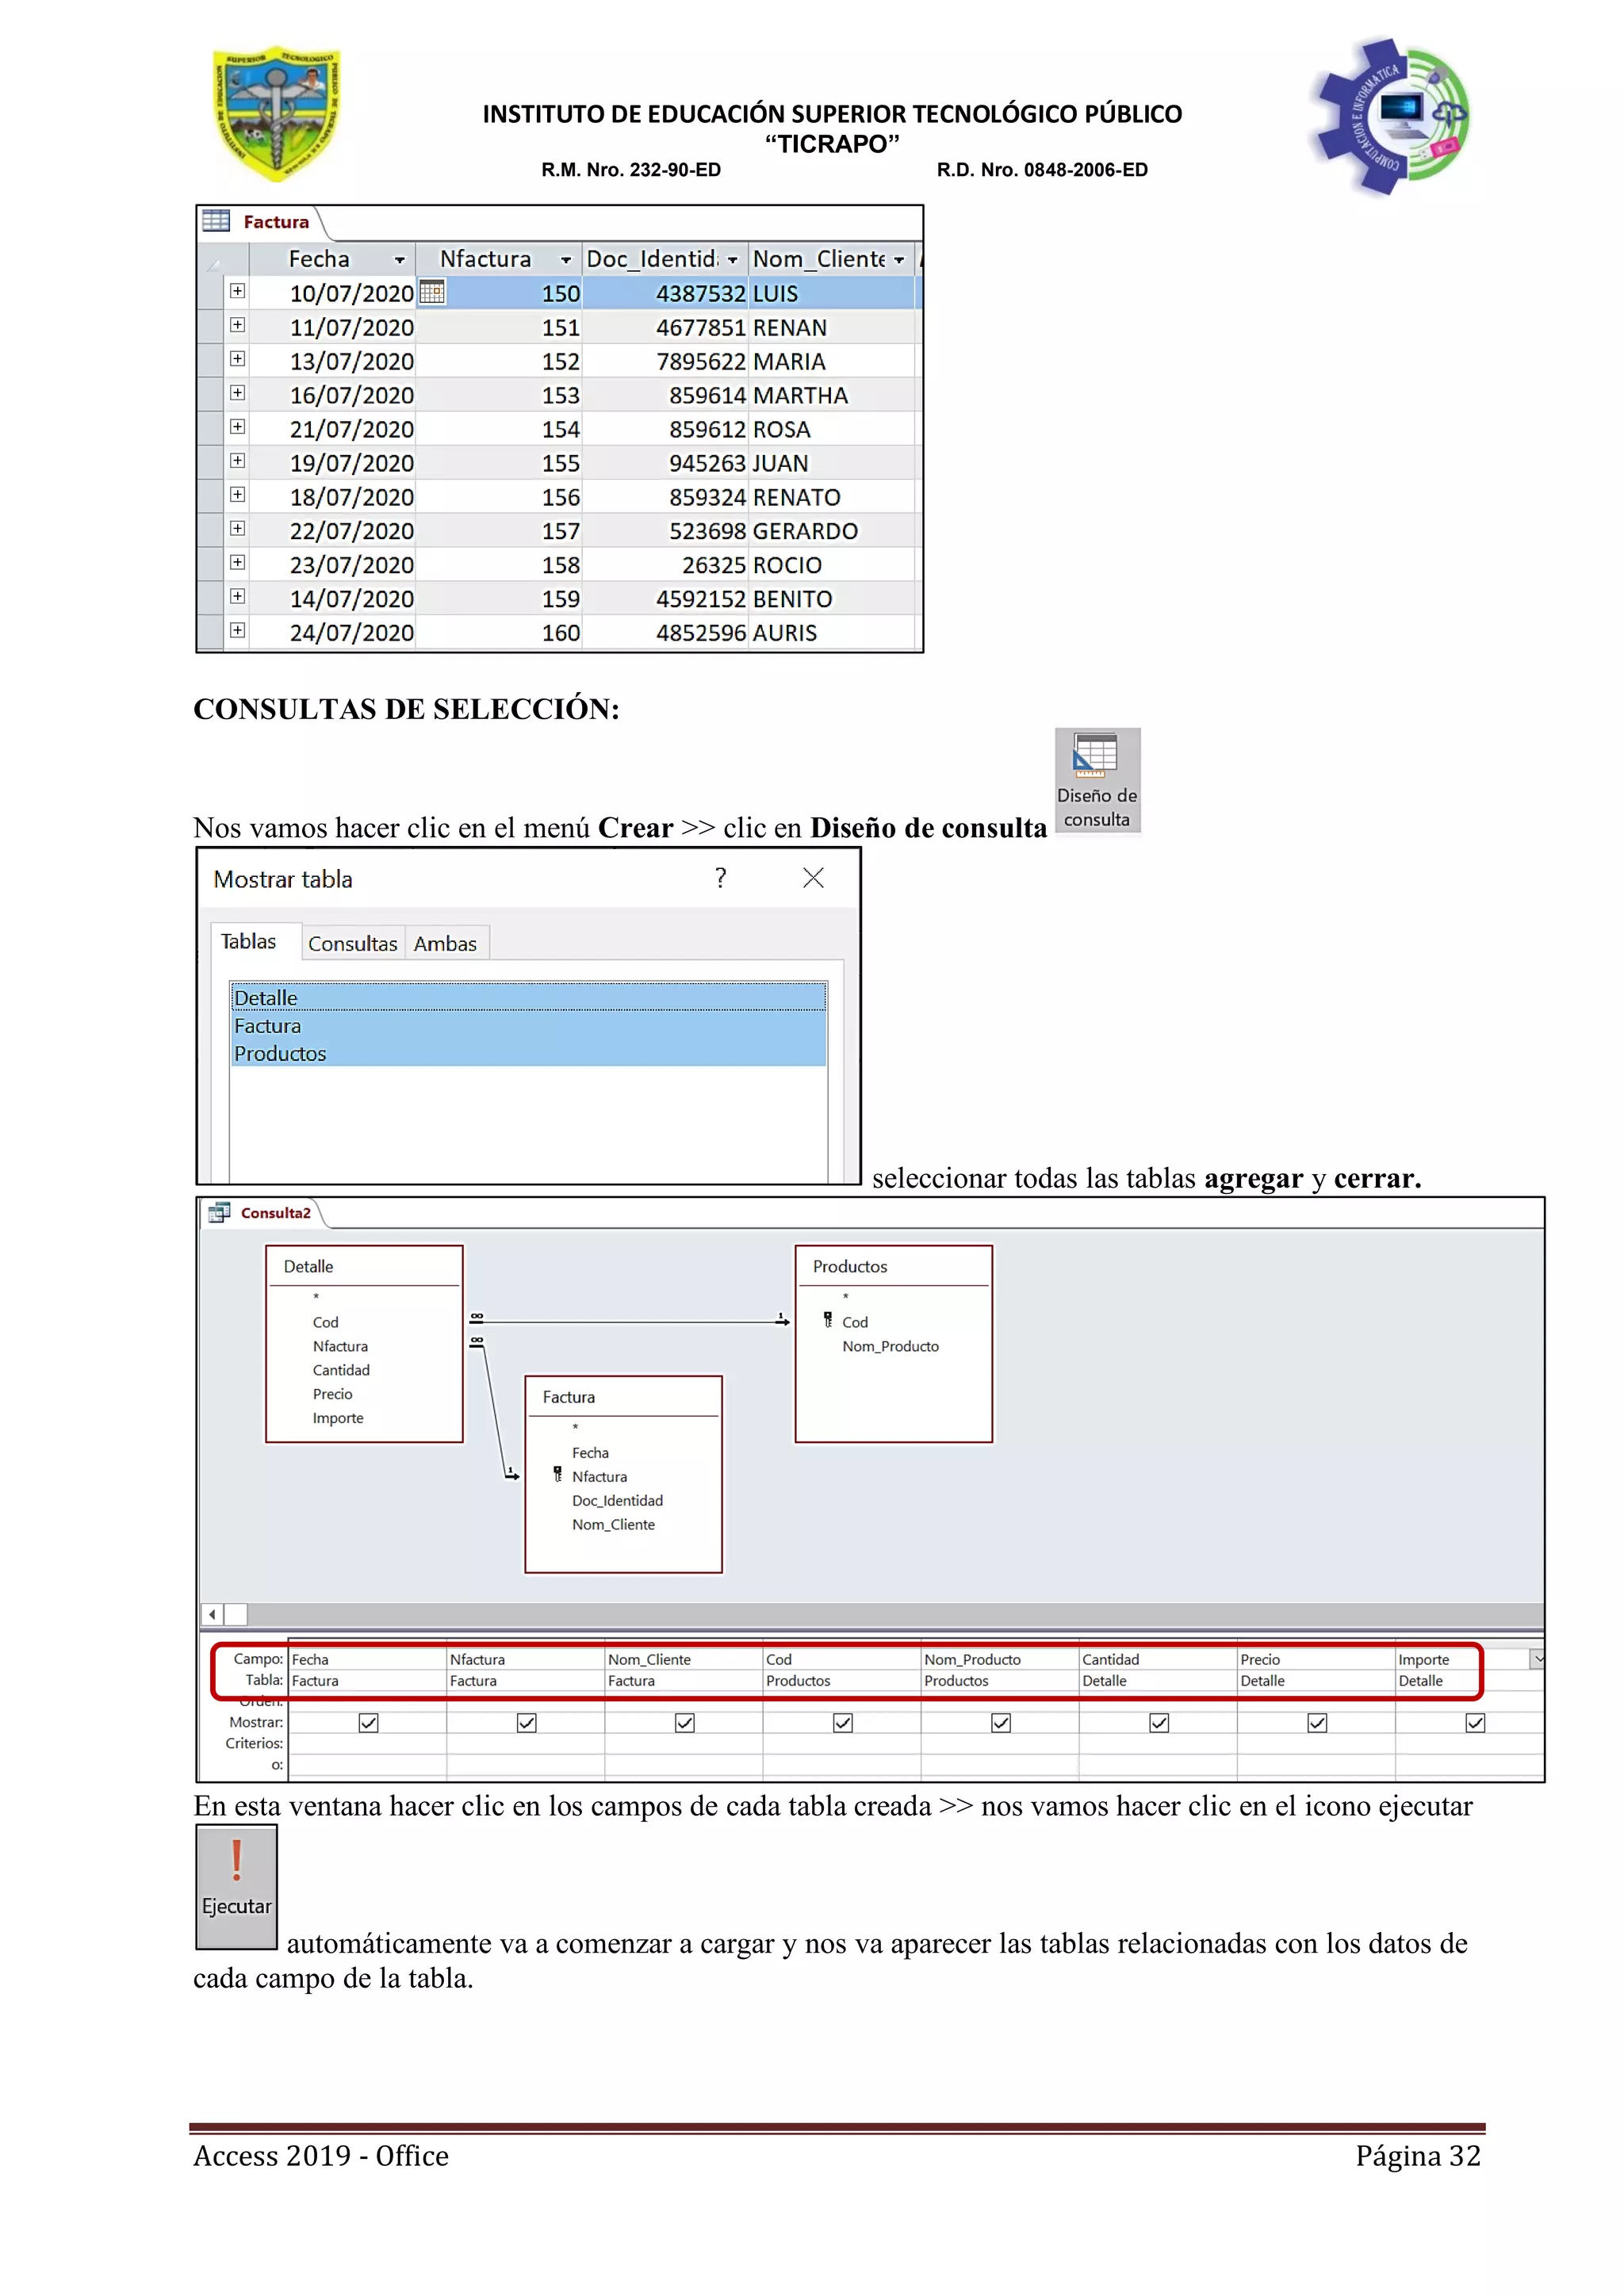Viewport: 1624px width, 2296px height.
Task: Click the Cantidad field cell in Campo row
Action: click(x=1158, y=1659)
